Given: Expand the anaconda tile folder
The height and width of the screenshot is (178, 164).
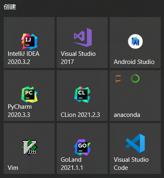Looking at the screenshot, I should coord(135,96).
